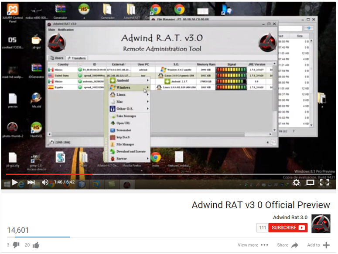Click View more options

253,245
